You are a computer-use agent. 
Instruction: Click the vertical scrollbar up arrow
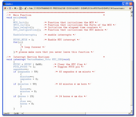tap(132, 15)
